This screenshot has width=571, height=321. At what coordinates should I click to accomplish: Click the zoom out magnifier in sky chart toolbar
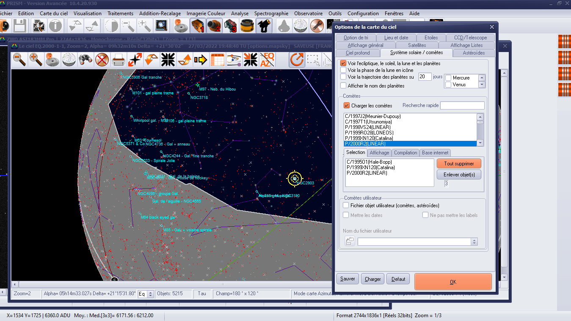(x=19, y=60)
